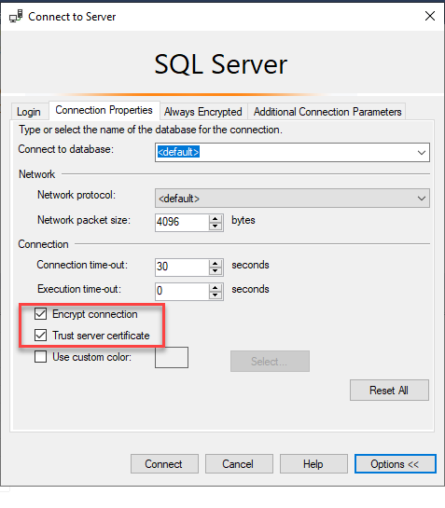Open the Always Encrypted tab

point(203,112)
